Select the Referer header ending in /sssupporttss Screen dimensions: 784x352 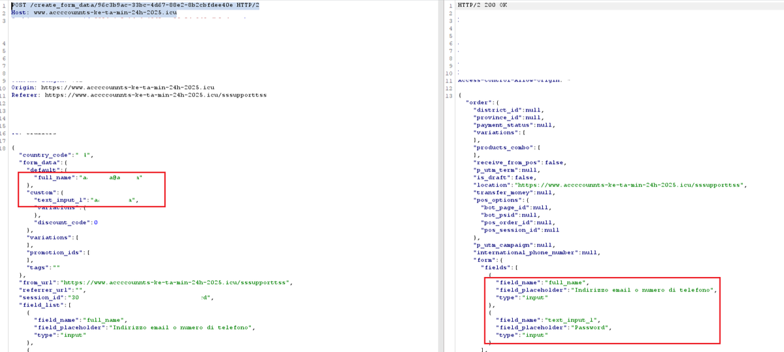[x=139, y=95]
